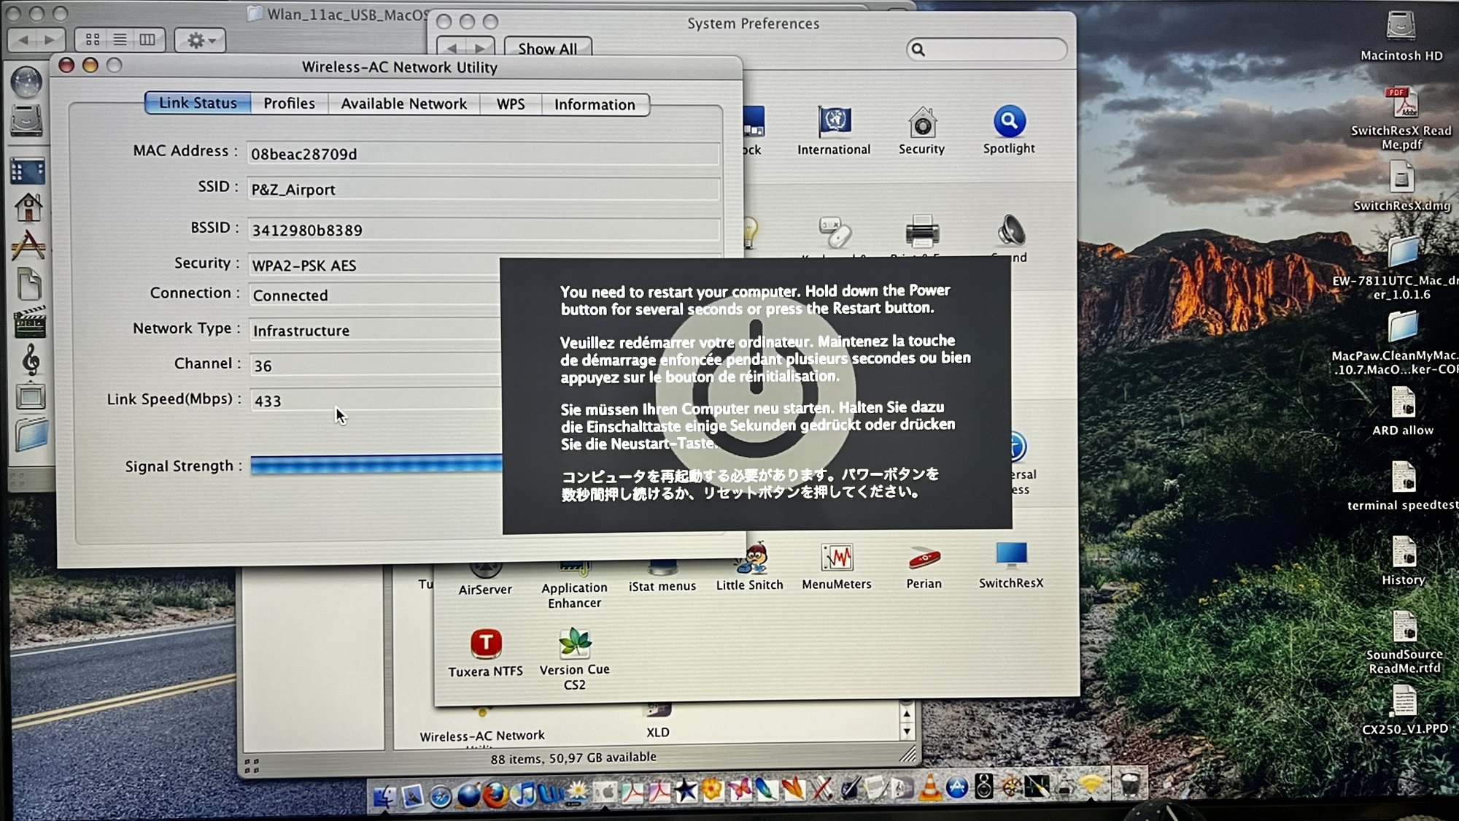Viewport: 1459px width, 821px height.
Task: Click the Signal Strength progress bar
Action: [376, 466]
